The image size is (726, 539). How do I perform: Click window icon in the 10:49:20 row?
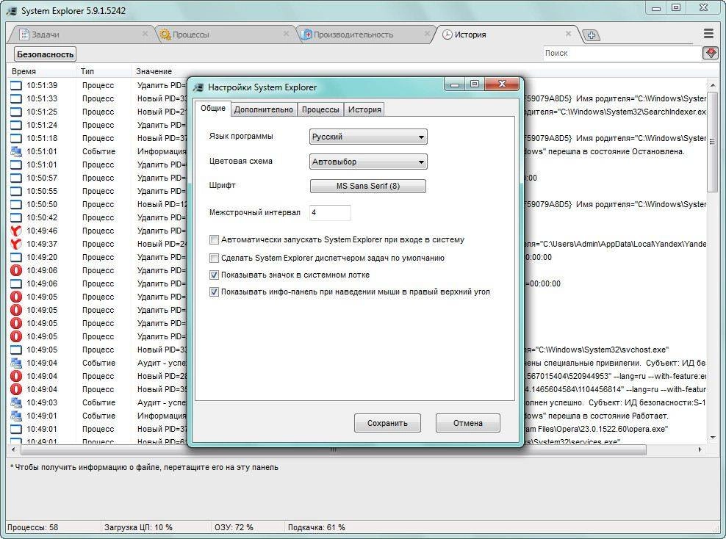click(16, 257)
